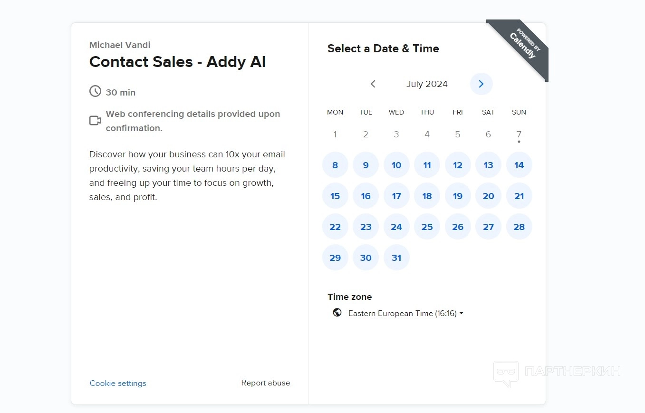Click Report abuse link
This screenshot has height=413, width=645.
[265, 383]
